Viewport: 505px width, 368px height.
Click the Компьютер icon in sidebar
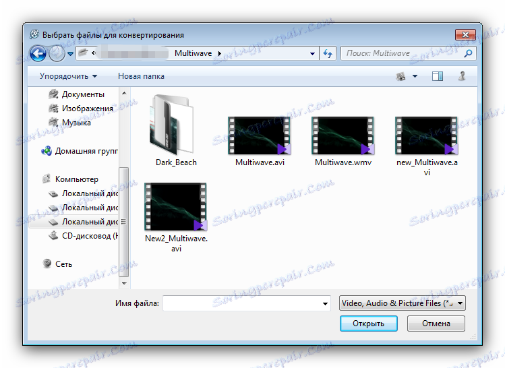click(47, 179)
